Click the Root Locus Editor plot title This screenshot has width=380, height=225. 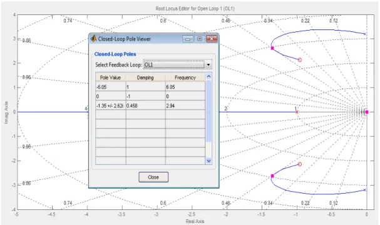195,9
